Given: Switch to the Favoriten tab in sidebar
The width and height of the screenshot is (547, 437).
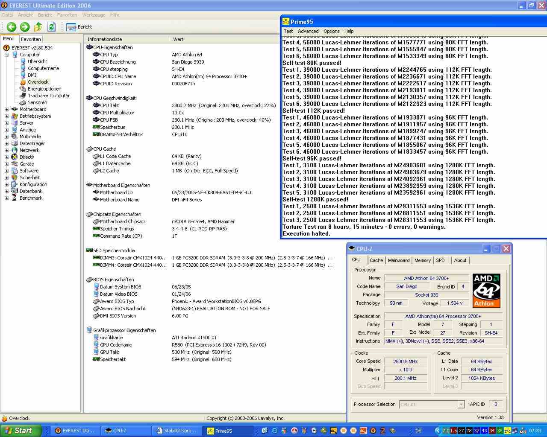Looking at the screenshot, I should click(31, 39).
